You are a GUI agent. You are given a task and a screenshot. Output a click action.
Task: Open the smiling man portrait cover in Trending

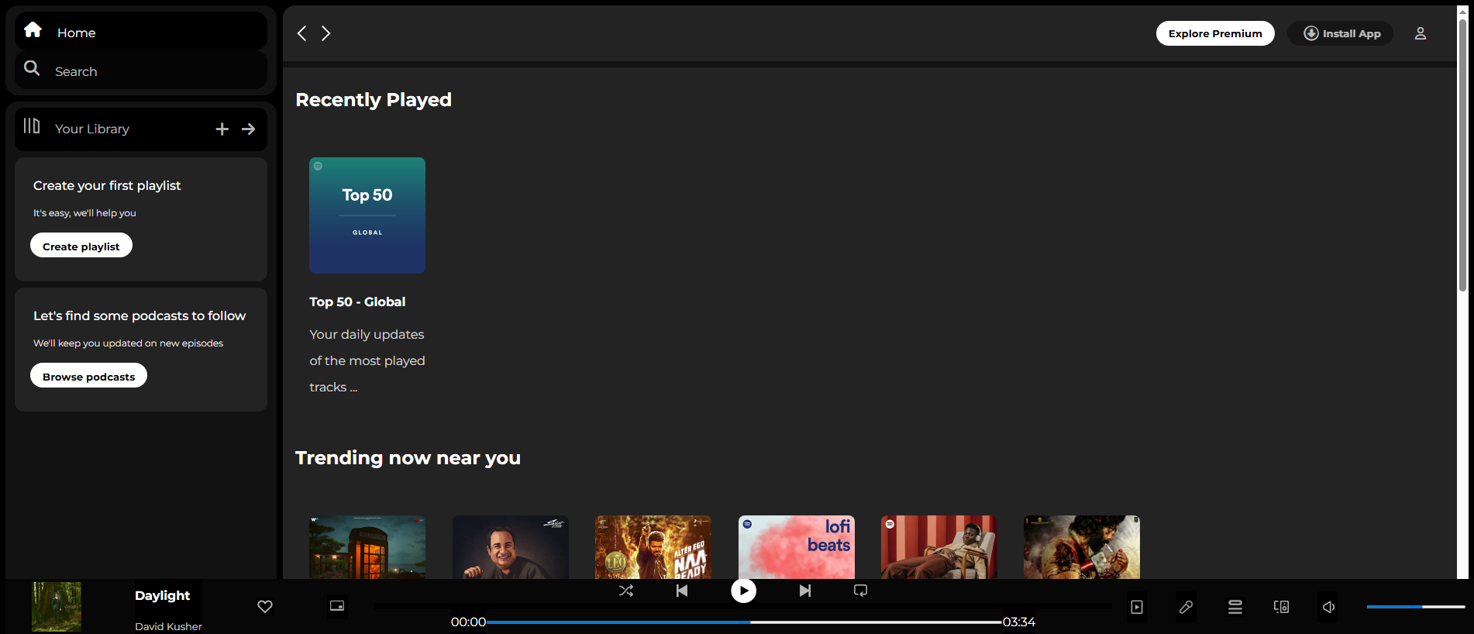511,547
